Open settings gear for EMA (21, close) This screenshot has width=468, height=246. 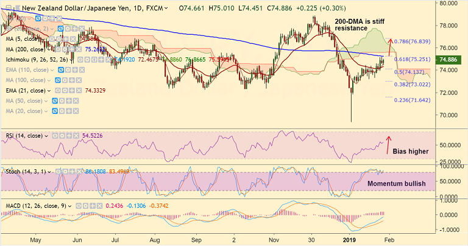(x=65, y=90)
